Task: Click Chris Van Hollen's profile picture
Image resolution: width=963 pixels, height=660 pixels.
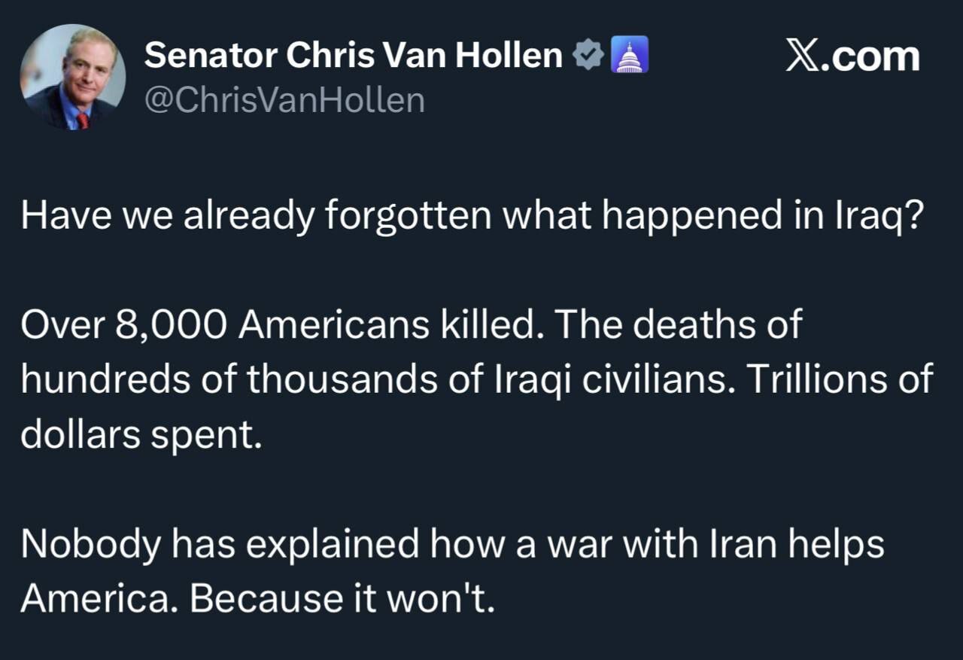Action: tap(73, 78)
